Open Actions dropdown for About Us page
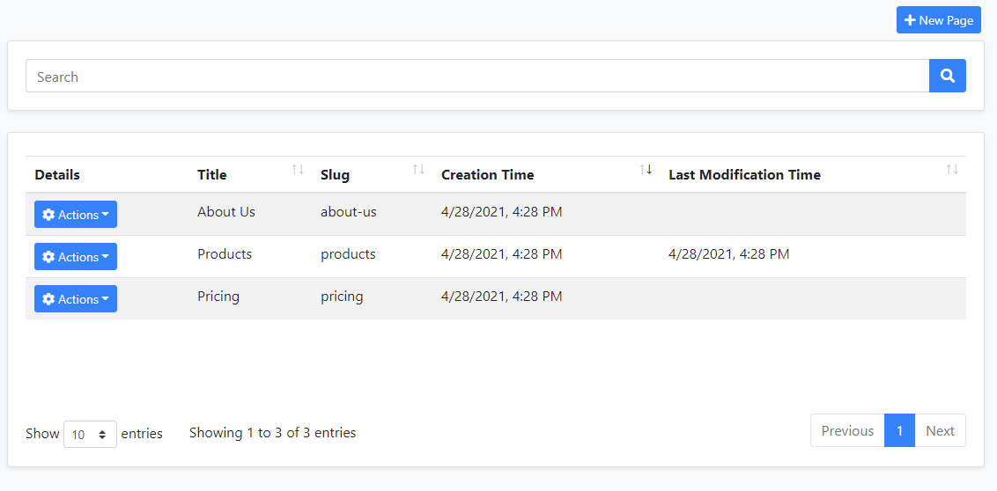997x491 pixels. 76,215
